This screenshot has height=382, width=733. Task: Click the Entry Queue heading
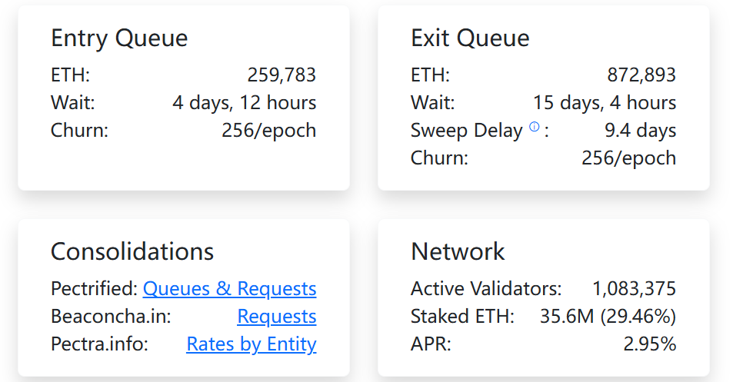click(x=119, y=38)
